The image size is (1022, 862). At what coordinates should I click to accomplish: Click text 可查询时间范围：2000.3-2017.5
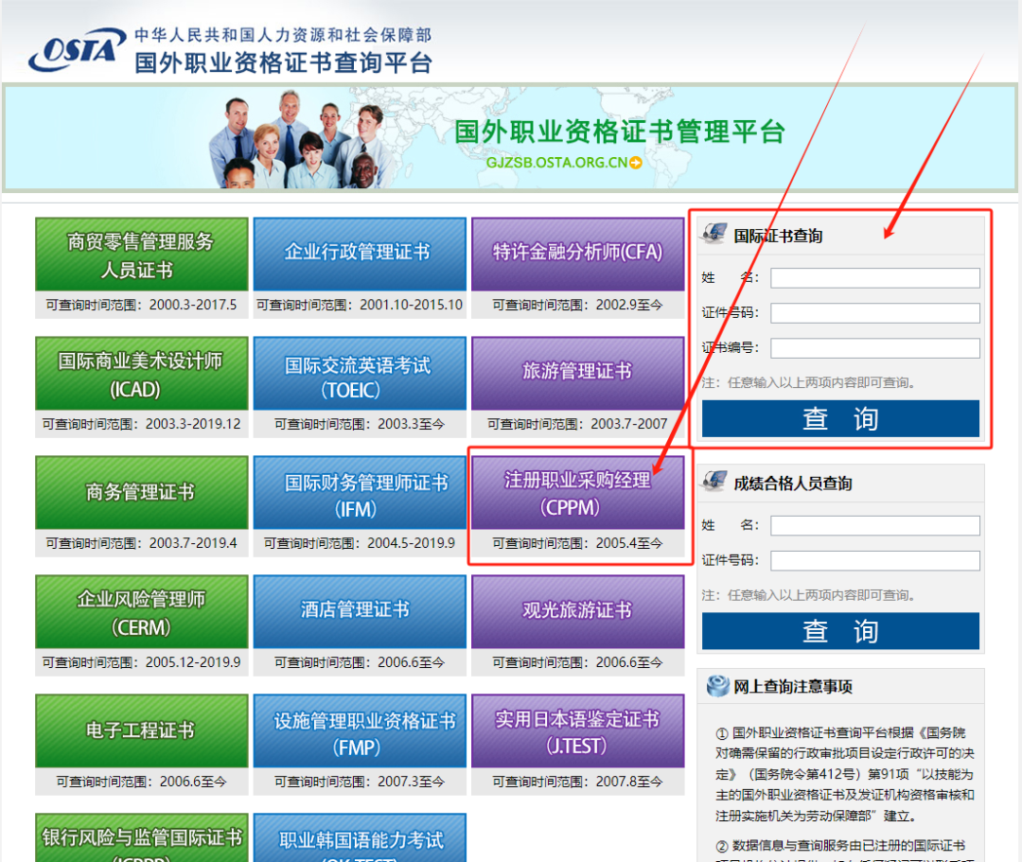point(141,305)
